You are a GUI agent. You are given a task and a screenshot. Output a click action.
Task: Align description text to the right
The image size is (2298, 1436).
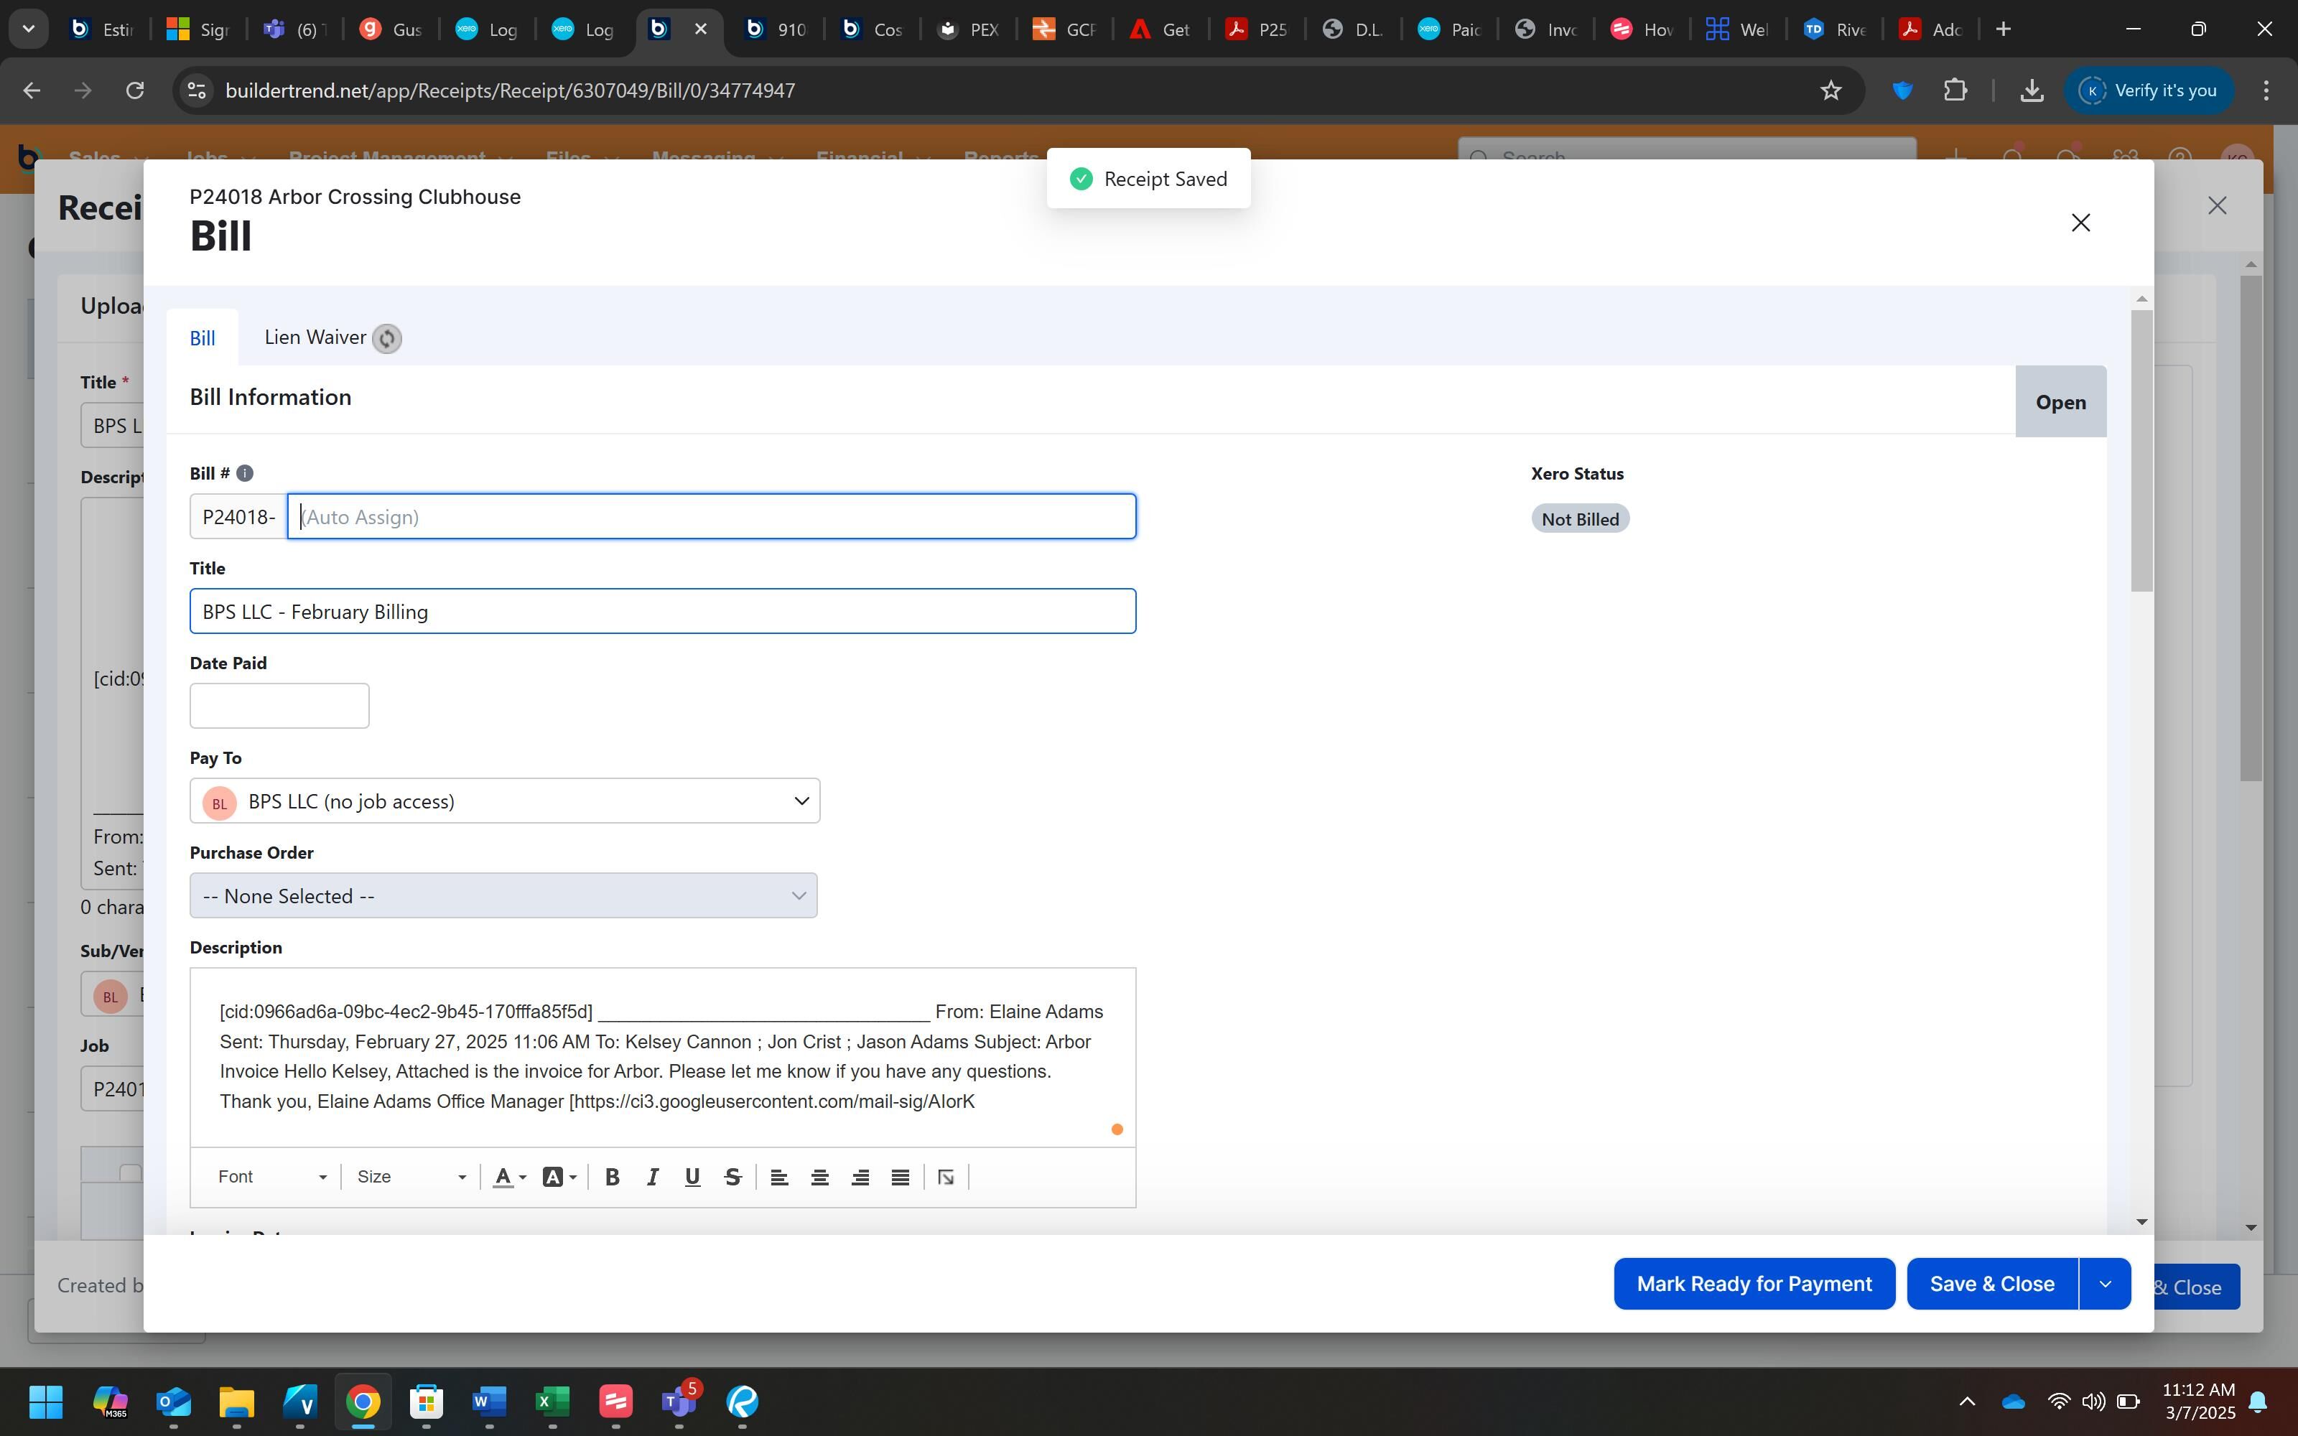click(x=860, y=1178)
